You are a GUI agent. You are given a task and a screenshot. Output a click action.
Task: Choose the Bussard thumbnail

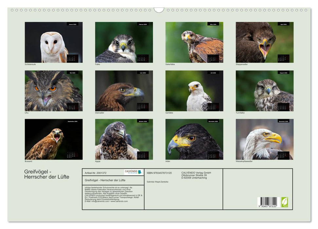pyautogui.click(x=53, y=139)
